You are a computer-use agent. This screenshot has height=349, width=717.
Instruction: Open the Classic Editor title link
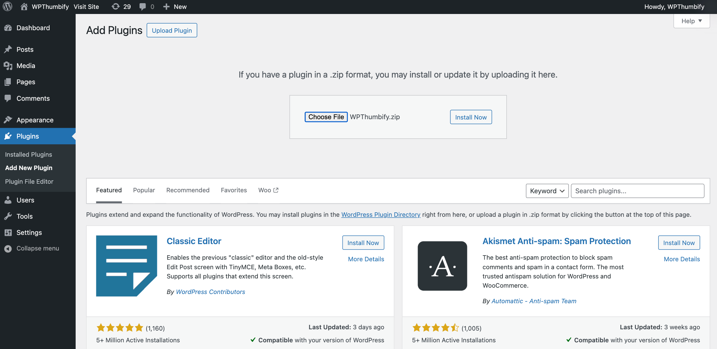coord(194,241)
